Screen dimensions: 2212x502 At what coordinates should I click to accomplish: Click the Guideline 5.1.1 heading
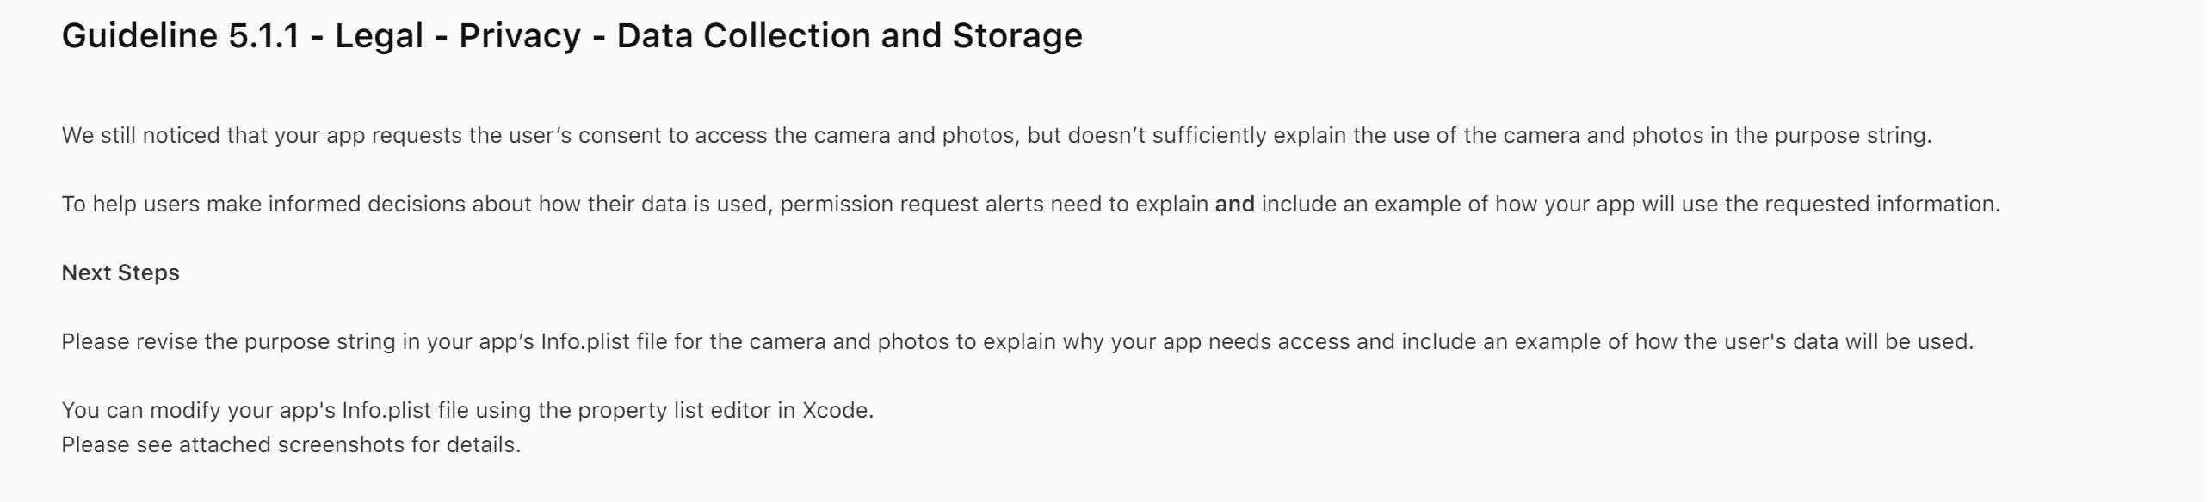(572, 36)
